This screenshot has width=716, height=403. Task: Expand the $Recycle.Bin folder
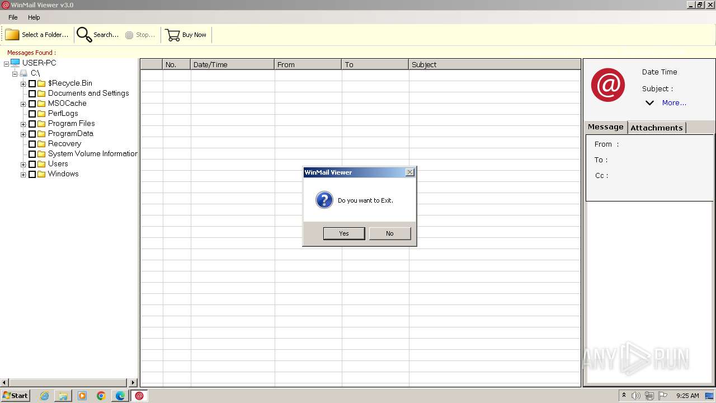(x=23, y=84)
